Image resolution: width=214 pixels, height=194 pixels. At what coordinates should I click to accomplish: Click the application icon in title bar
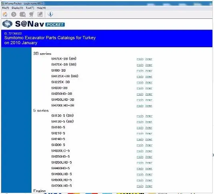[x=3, y=3]
